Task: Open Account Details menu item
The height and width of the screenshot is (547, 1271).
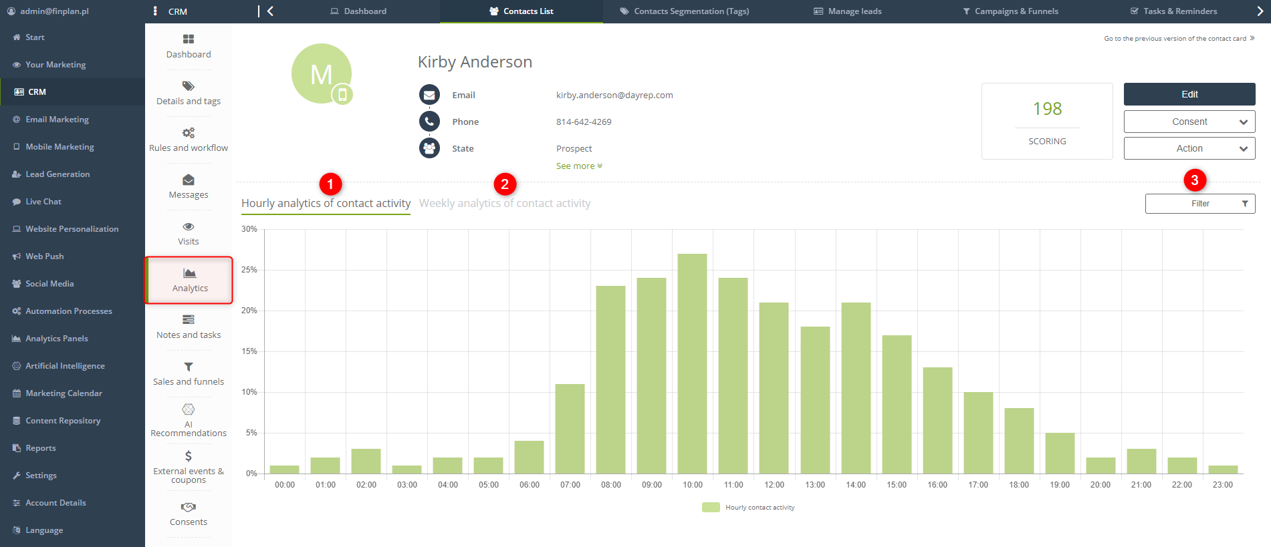Action: coord(72,503)
